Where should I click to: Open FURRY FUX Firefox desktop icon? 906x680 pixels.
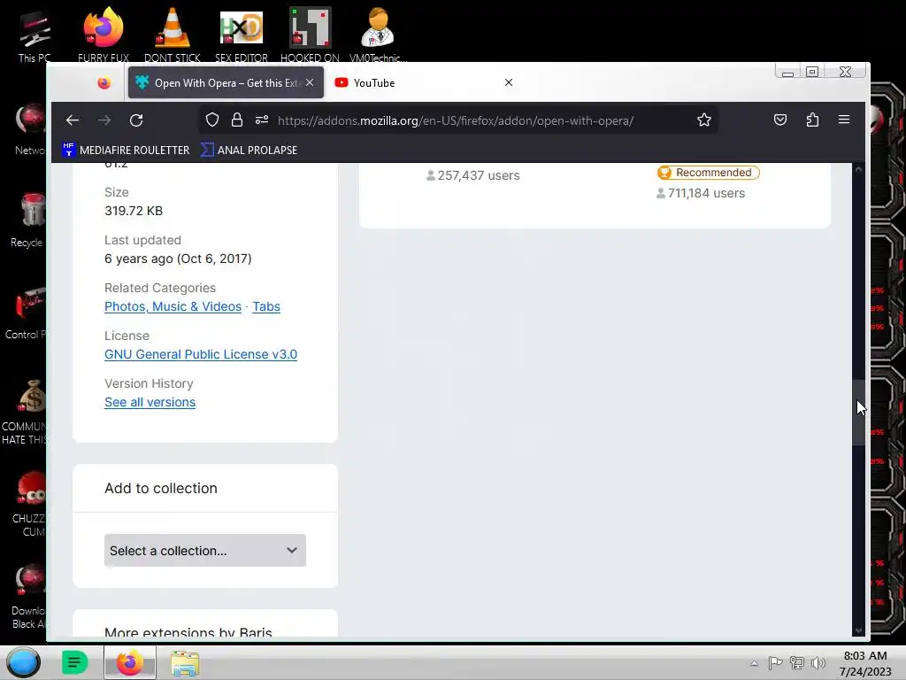104,35
